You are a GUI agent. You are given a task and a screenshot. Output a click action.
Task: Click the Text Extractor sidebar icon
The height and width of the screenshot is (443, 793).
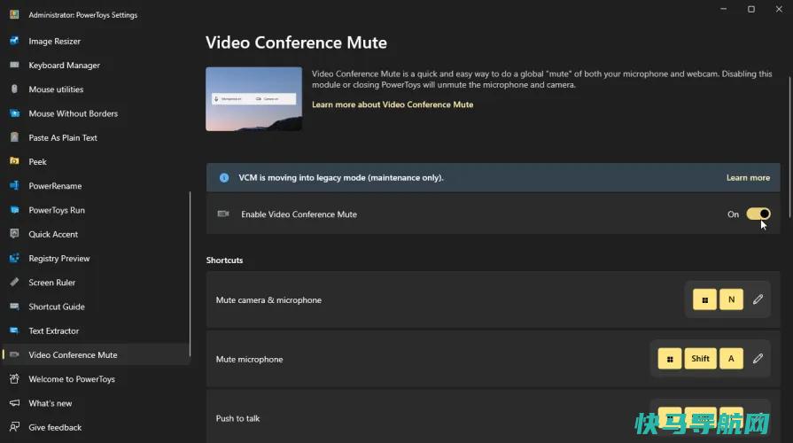14,330
